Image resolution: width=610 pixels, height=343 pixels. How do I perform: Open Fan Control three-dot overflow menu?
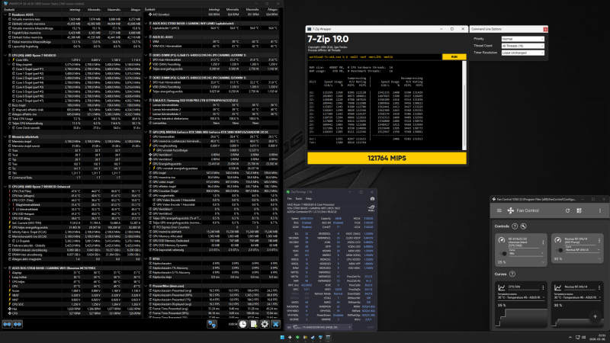coord(600,210)
